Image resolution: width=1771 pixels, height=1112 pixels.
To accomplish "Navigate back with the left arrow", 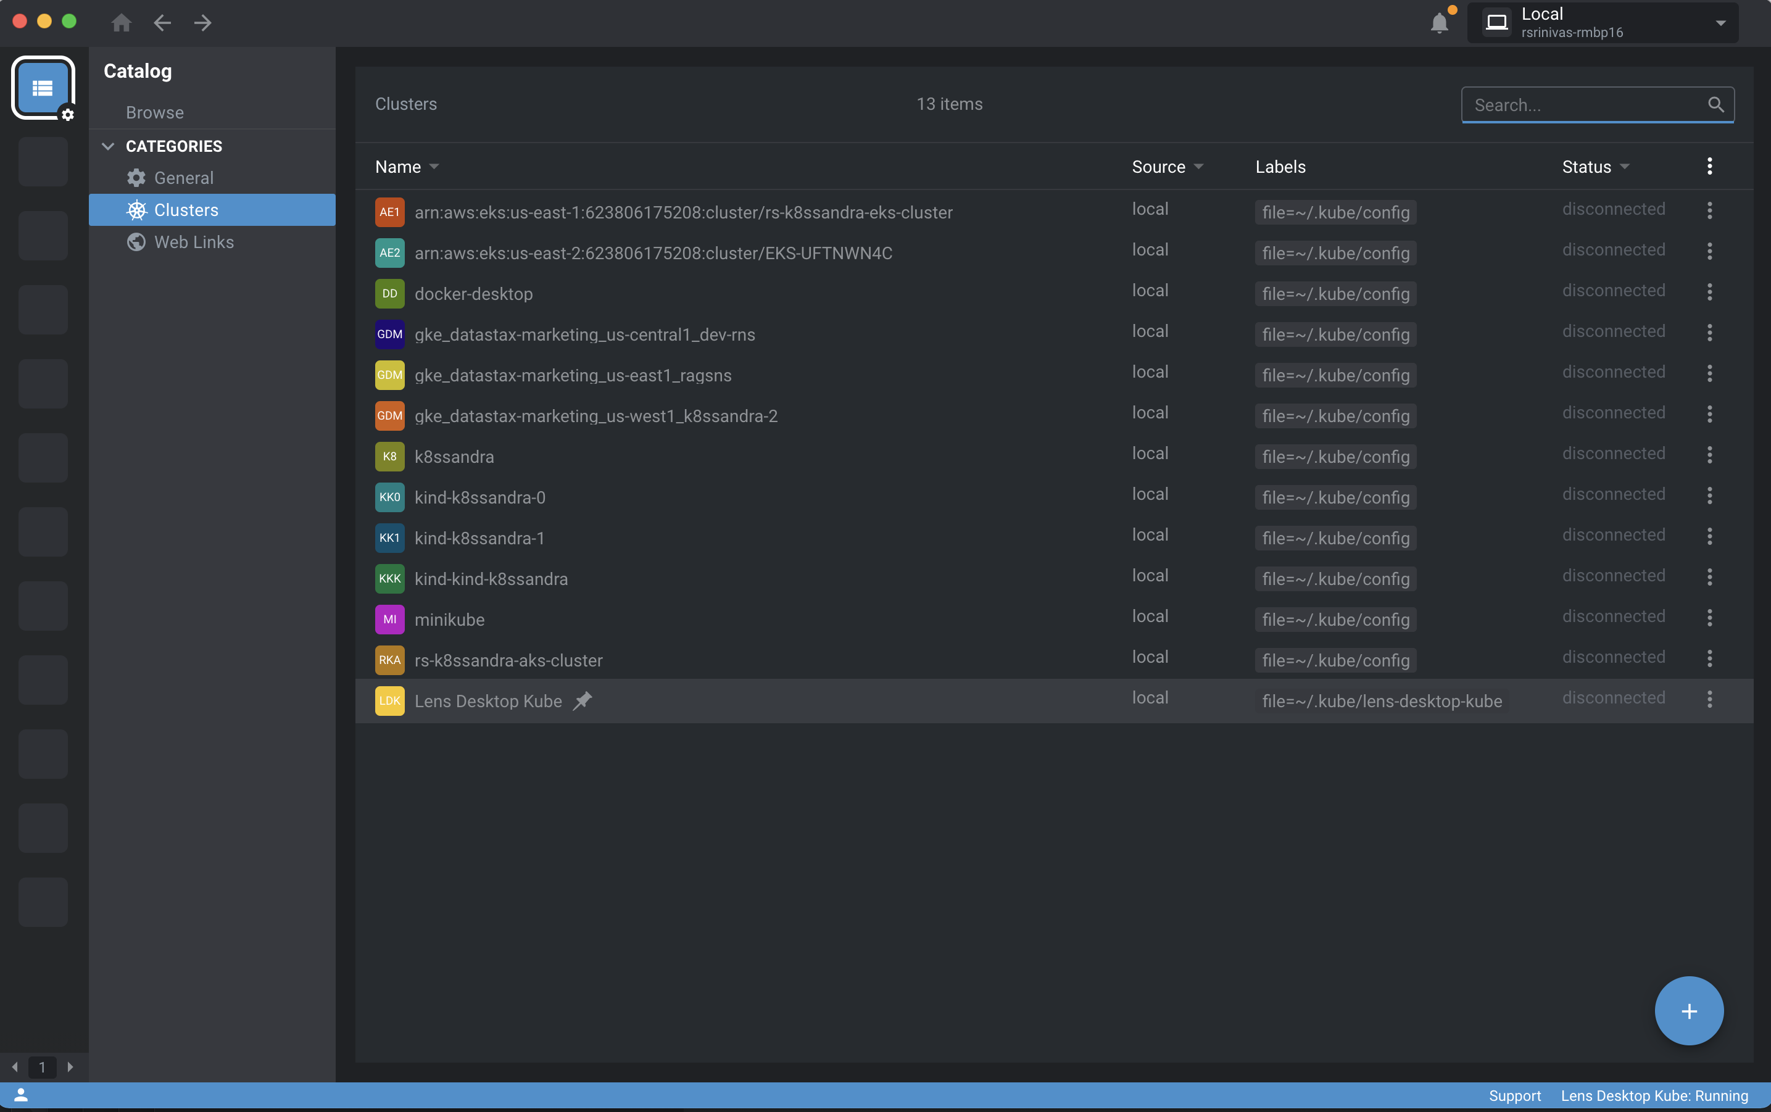I will 162,23.
